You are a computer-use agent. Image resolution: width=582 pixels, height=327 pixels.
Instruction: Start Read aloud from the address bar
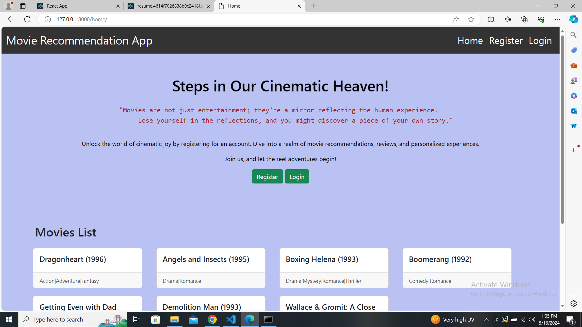click(456, 19)
